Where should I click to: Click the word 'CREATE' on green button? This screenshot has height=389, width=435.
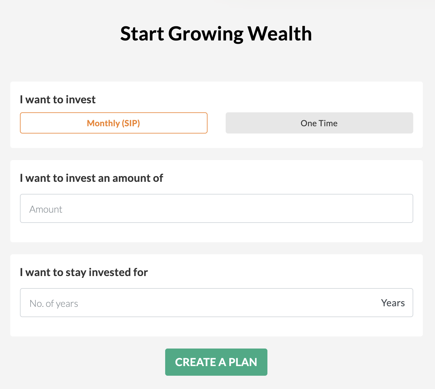coord(195,362)
